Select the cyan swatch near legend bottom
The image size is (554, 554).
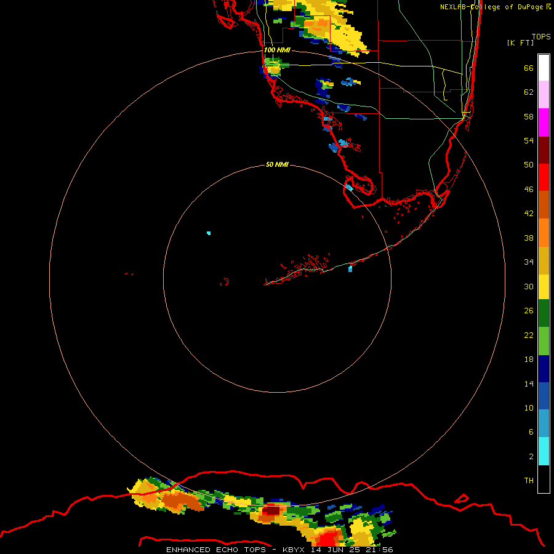coord(544,451)
